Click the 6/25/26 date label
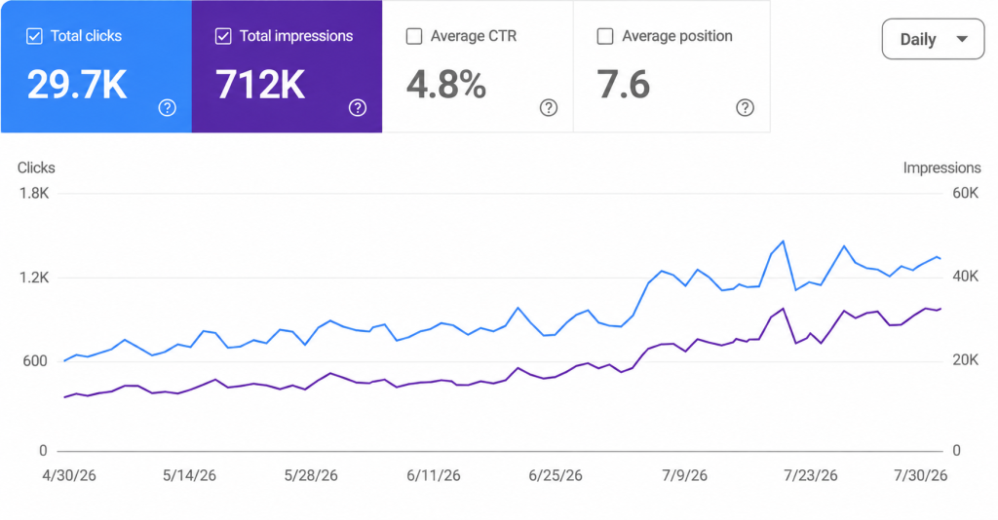Screen dimensions: 998x520 tap(556, 475)
